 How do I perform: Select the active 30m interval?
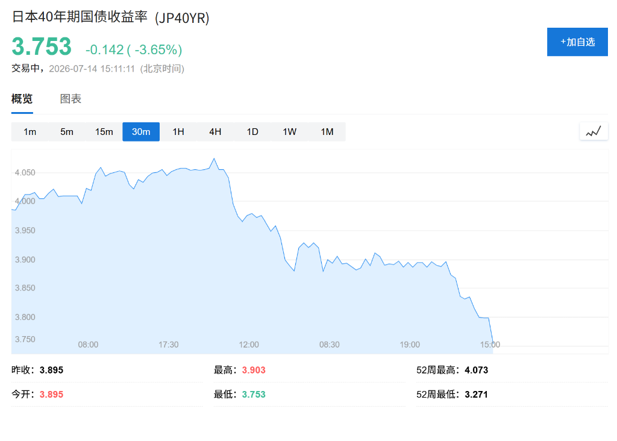click(141, 132)
